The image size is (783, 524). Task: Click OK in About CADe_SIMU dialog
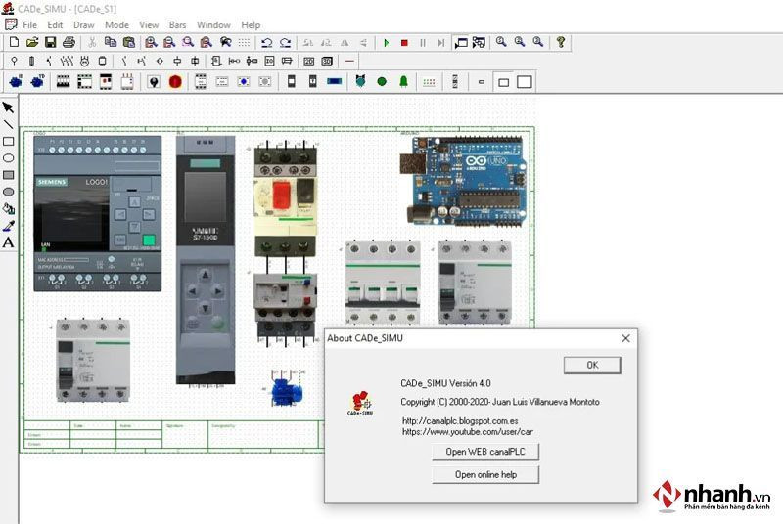[x=592, y=365]
